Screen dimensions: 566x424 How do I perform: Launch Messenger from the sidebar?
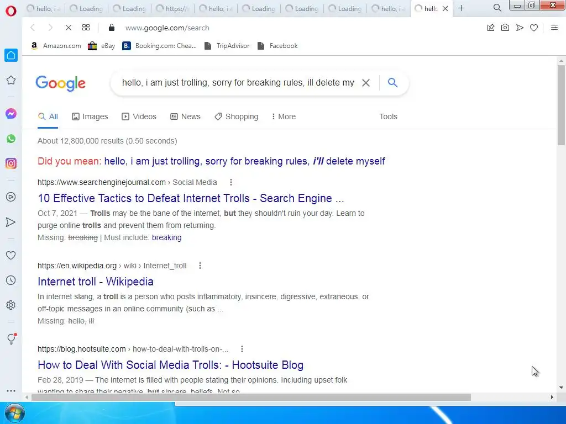11,114
